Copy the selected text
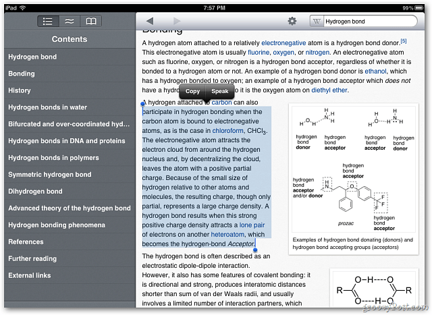 pyautogui.click(x=192, y=91)
